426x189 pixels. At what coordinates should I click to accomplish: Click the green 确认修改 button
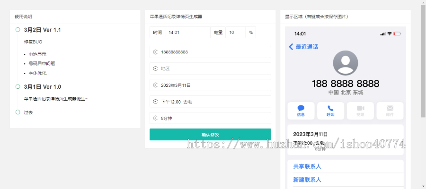click(x=210, y=135)
